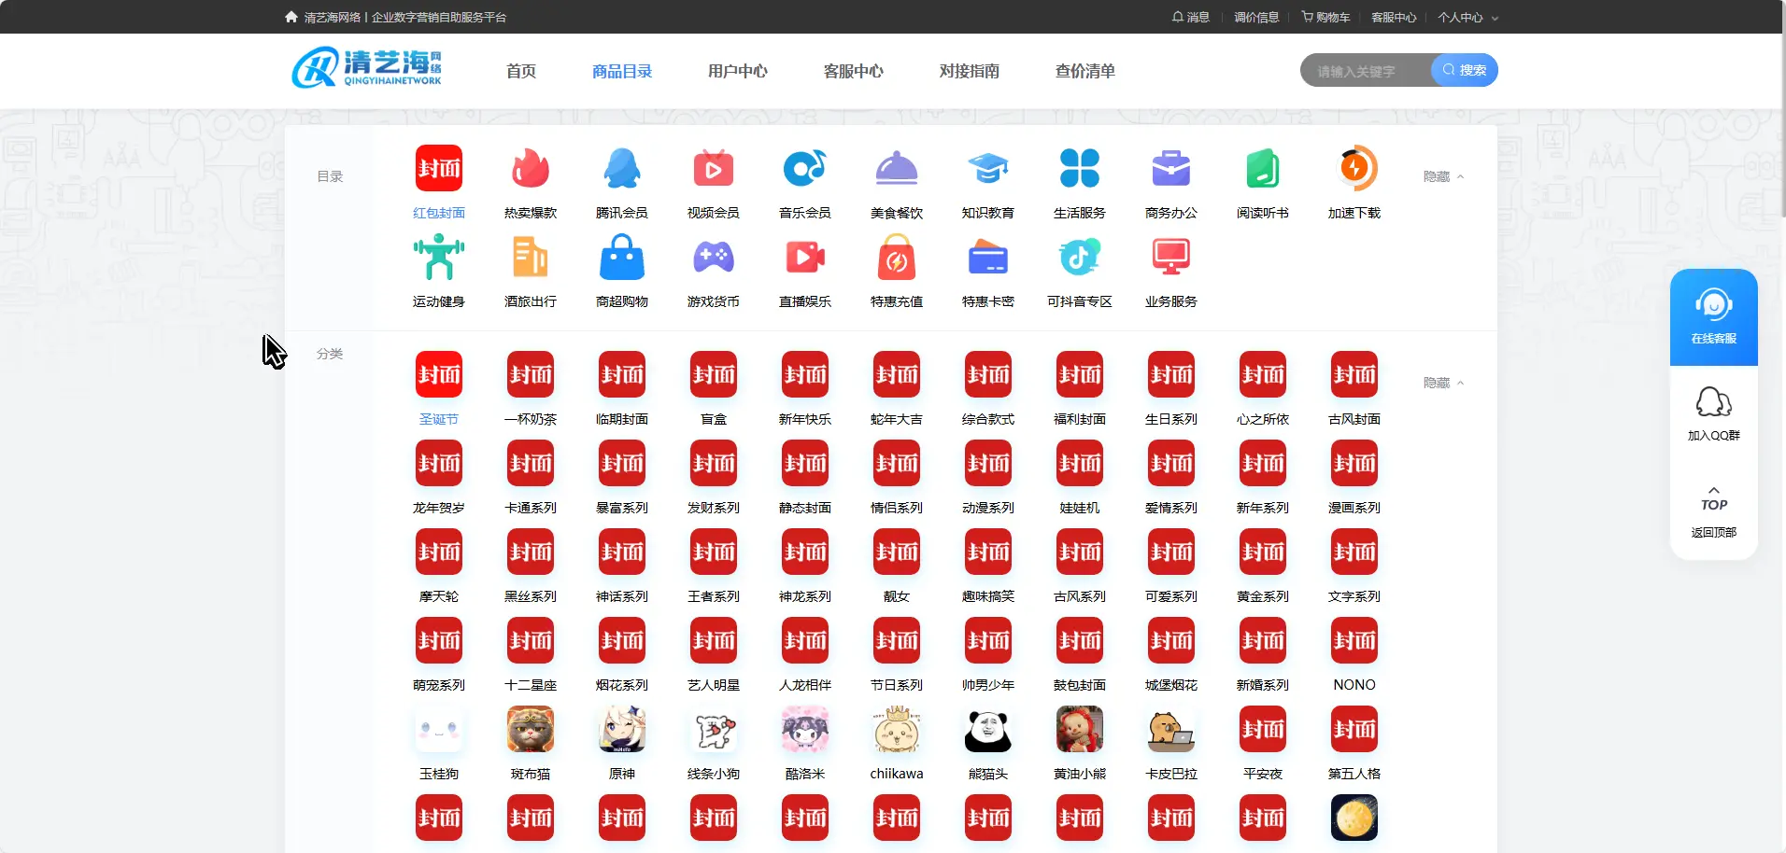
Task: Click the 游戏货币 gamepad icon
Action: tap(713, 258)
